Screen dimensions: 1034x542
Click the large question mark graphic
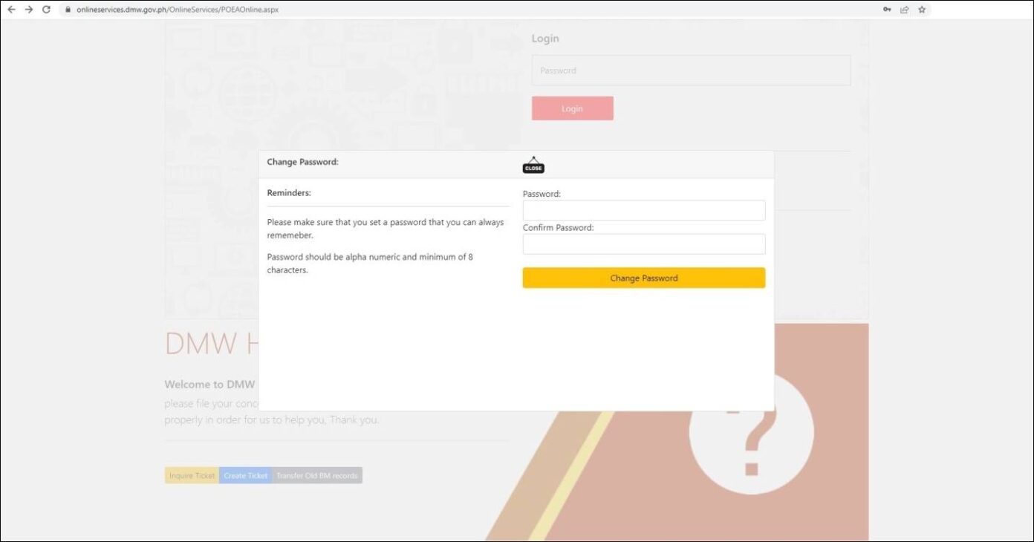pos(751,433)
